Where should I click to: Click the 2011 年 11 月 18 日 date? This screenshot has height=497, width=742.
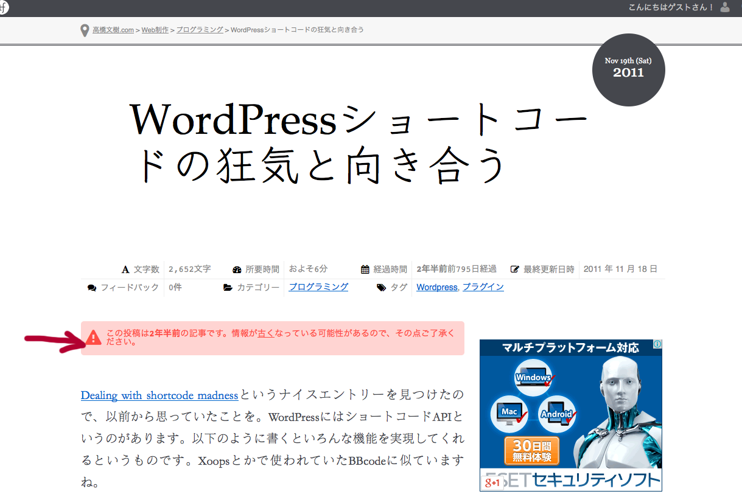[x=620, y=269]
